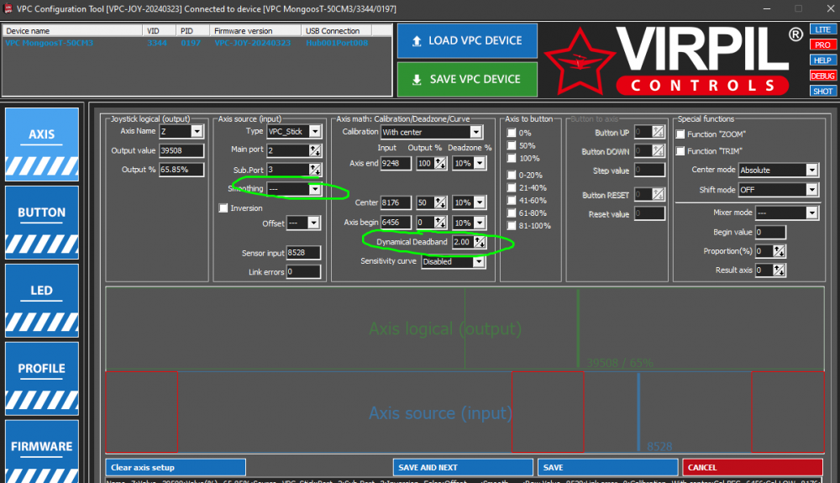Open HELP
Screen dimensions: 840x483
point(822,60)
